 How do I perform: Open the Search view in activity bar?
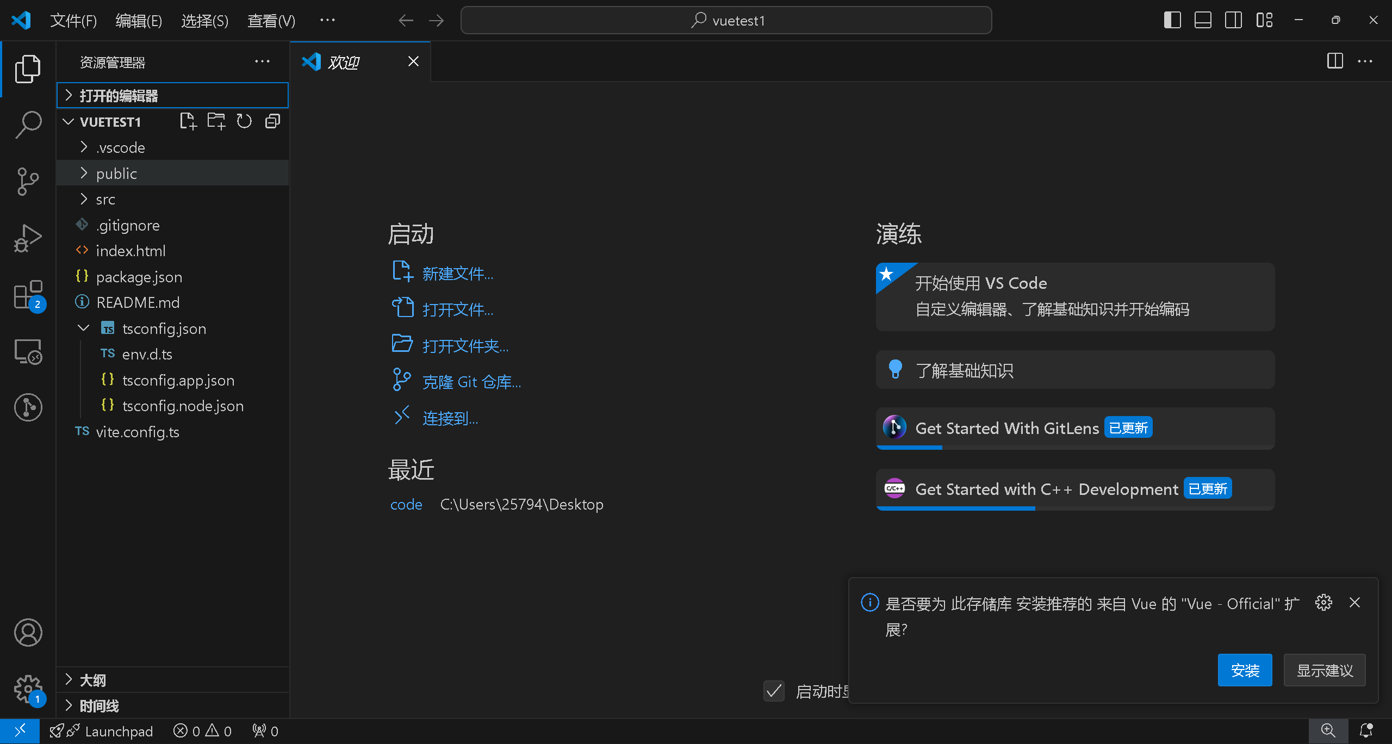pos(28,125)
